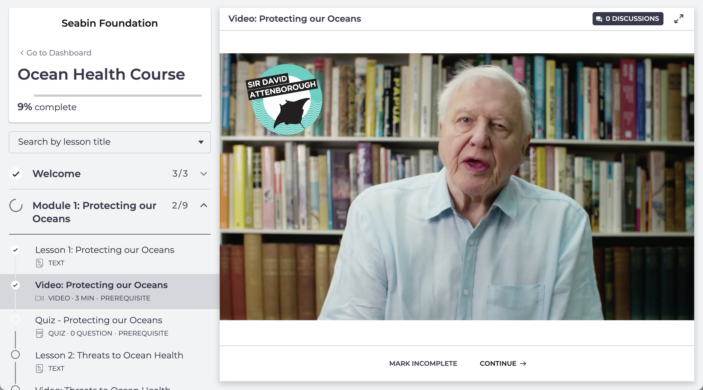Open the Welcome section heading
The image size is (703, 390).
[x=57, y=174]
